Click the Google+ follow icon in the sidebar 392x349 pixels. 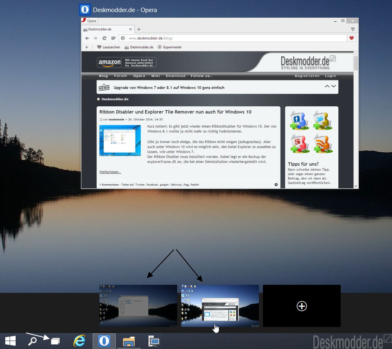[x=299, y=144]
